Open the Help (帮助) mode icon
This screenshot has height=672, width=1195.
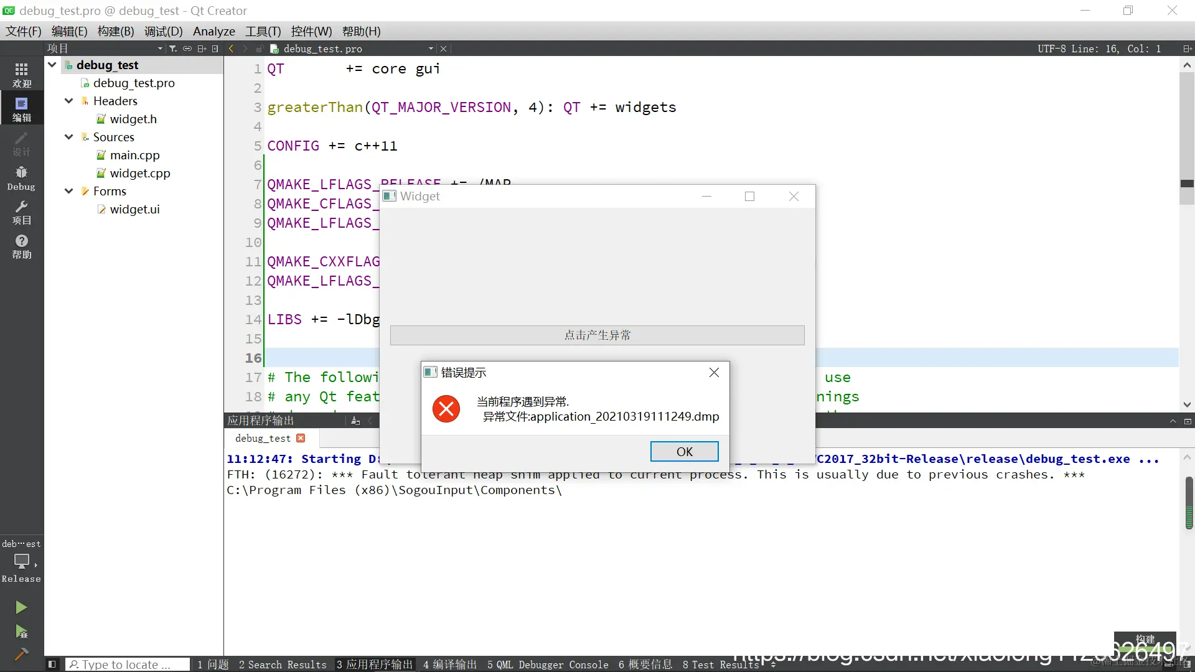tap(21, 246)
